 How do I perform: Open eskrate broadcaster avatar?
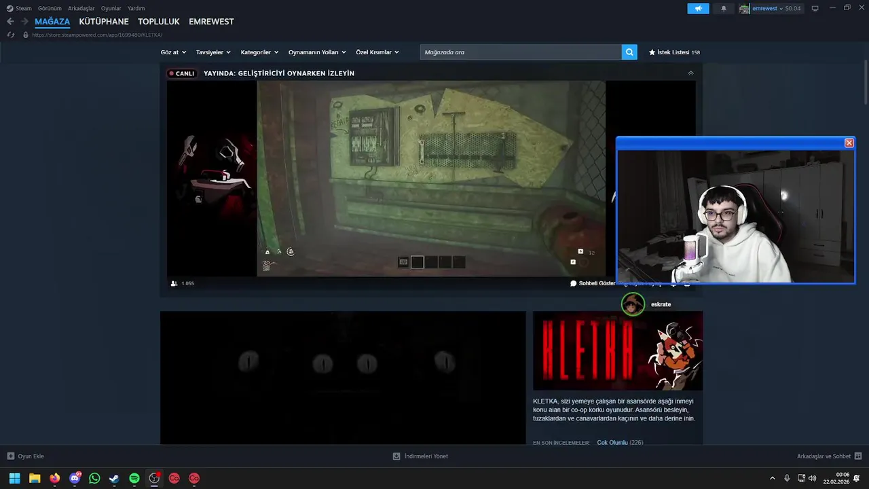coord(633,304)
